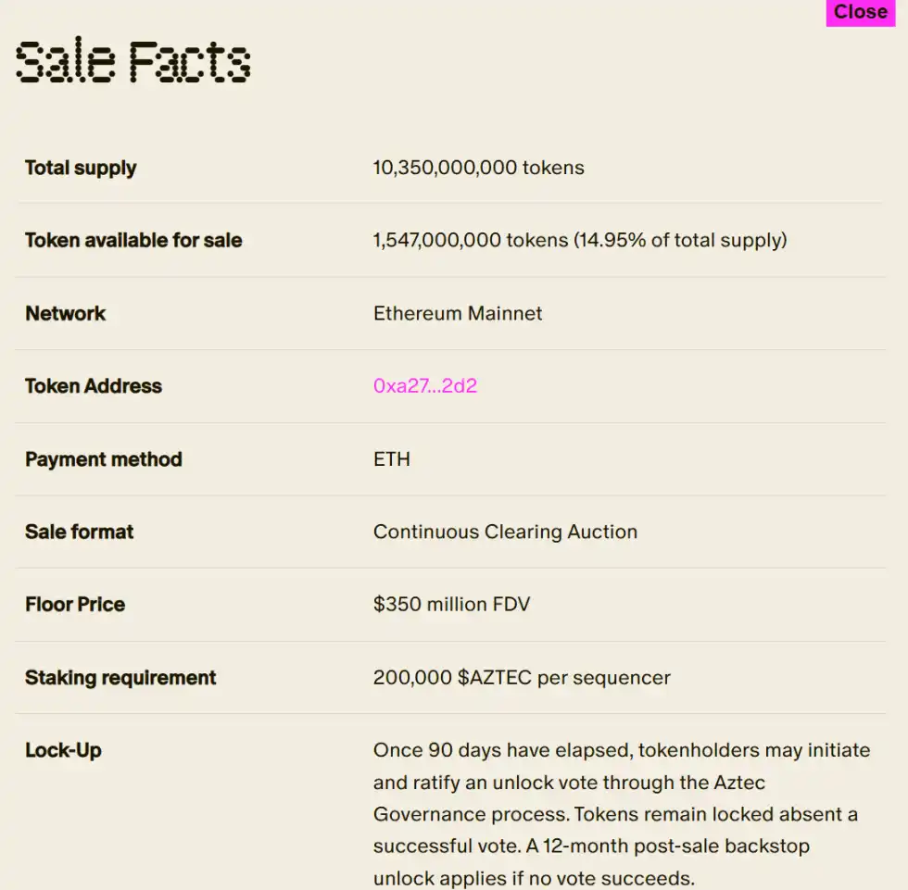
Task: Click the Ethereum Mainnet value
Action: tap(457, 313)
